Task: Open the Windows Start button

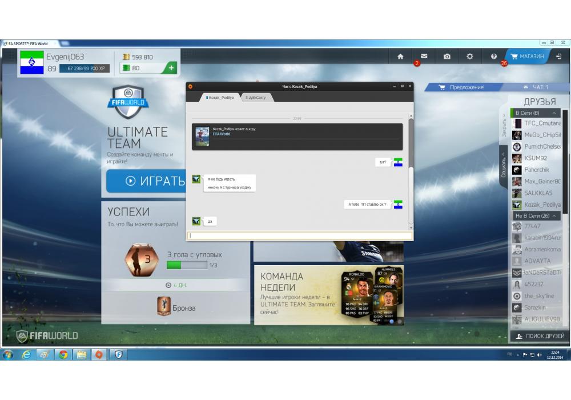Action: (x=8, y=354)
